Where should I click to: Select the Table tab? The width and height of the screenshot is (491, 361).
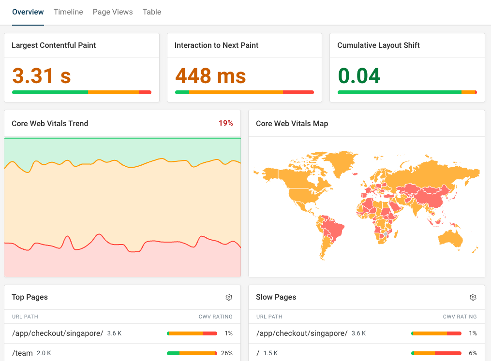click(151, 12)
